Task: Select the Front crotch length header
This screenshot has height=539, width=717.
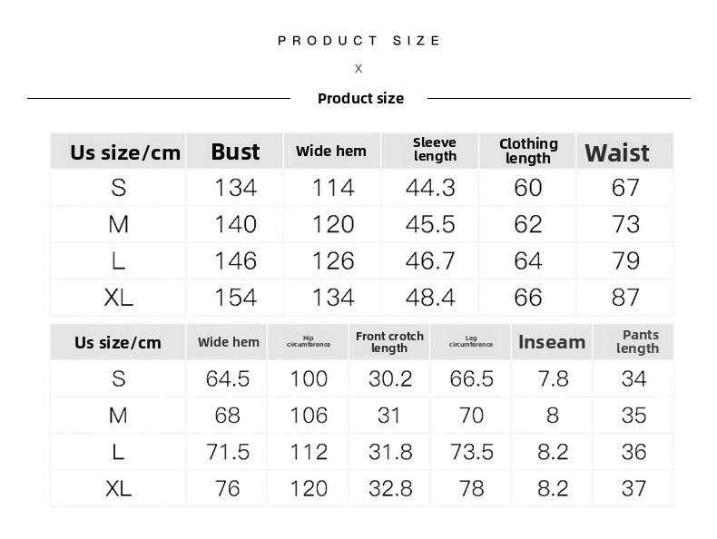Action: tap(389, 342)
